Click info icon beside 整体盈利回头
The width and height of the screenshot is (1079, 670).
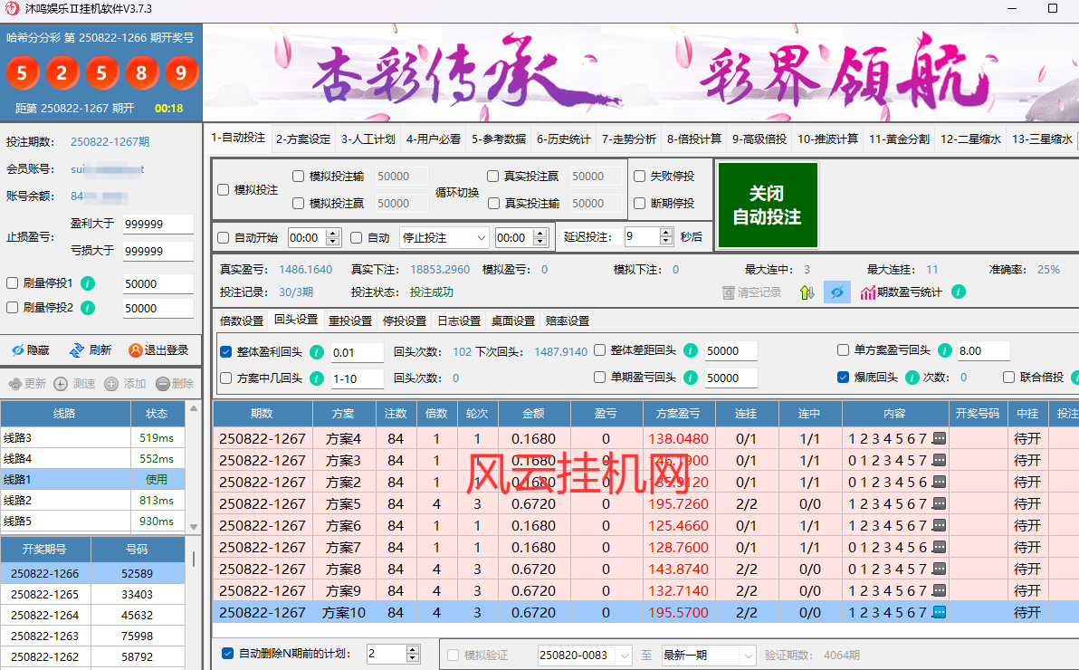point(317,351)
